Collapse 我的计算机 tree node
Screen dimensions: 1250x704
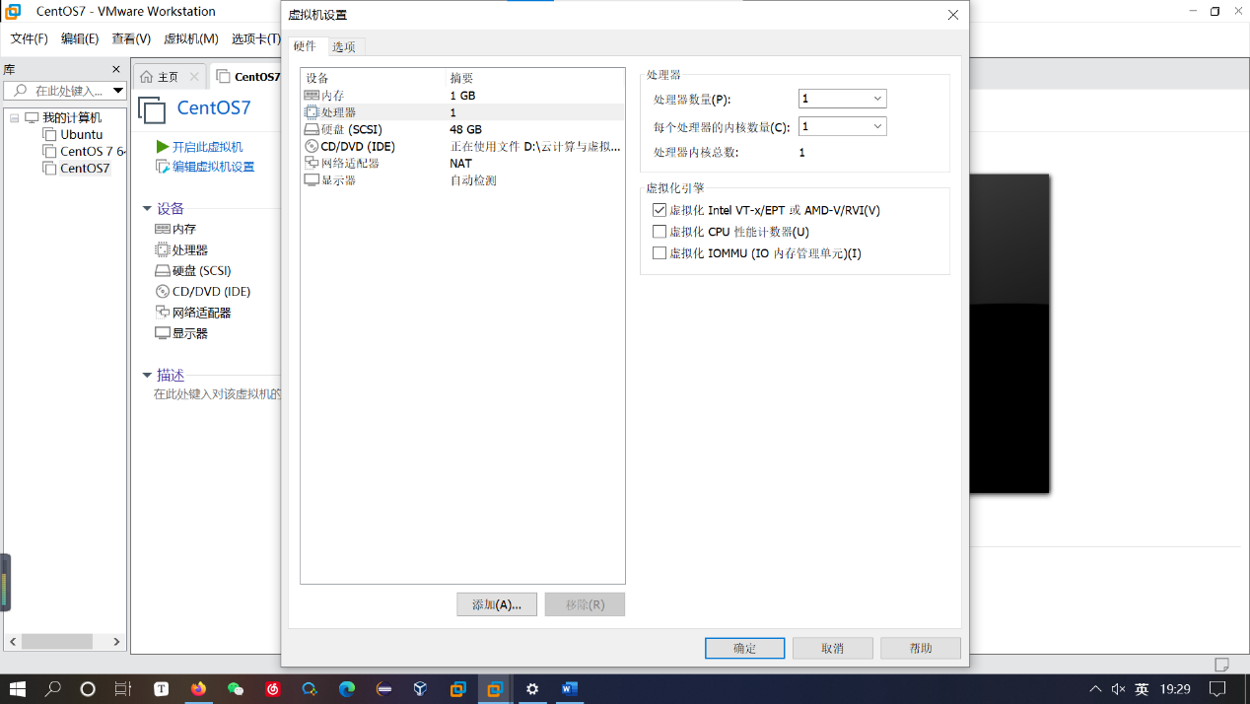(x=15, y=118)
